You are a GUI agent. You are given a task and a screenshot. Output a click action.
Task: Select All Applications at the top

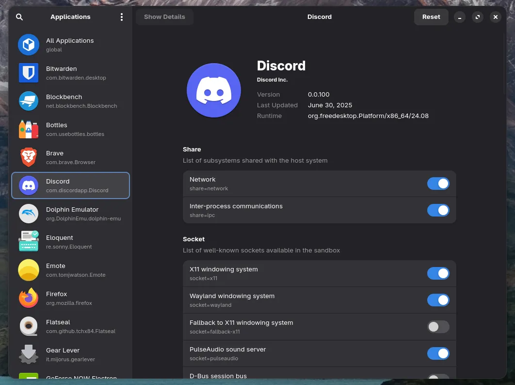point(70,45)
